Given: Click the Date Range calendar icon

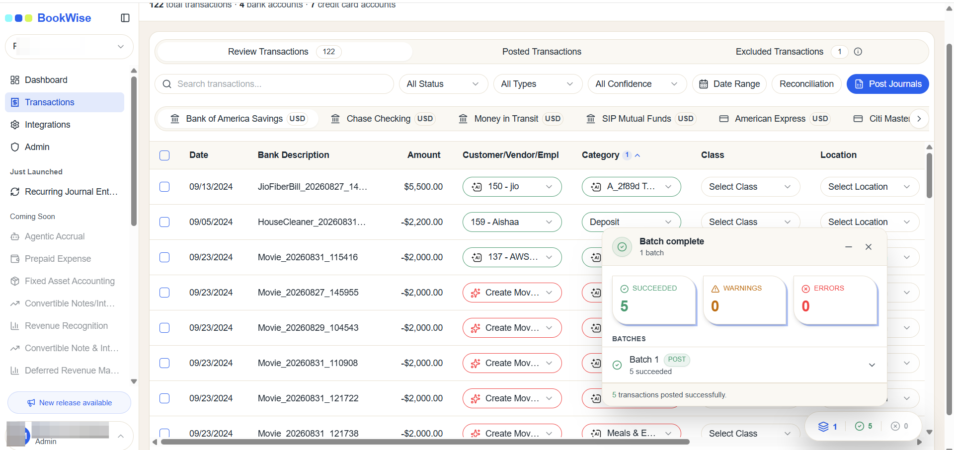Looking at the screenshot, I should 704,84.
